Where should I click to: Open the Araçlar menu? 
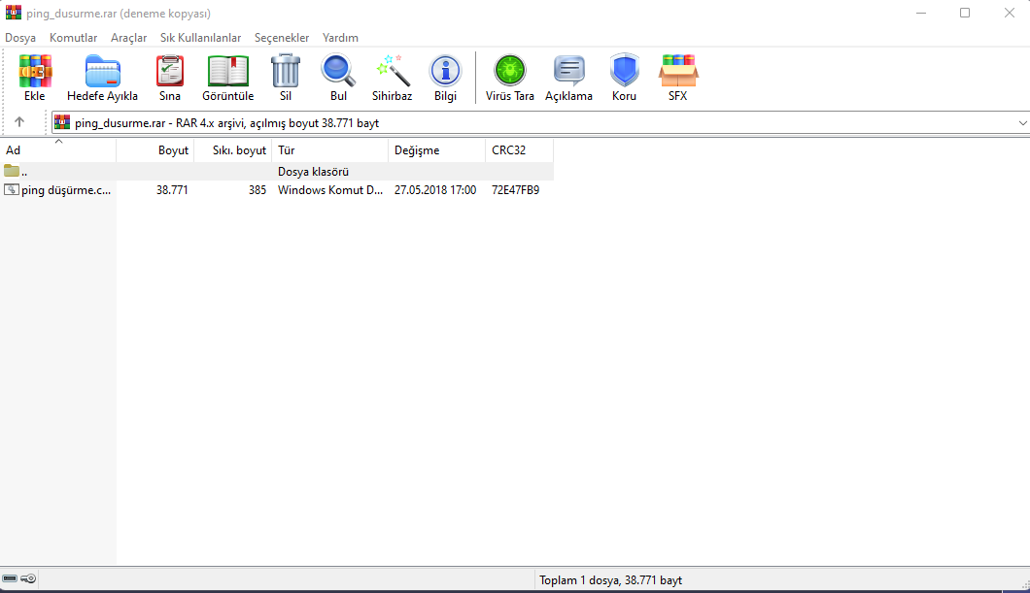click(128, 38)
